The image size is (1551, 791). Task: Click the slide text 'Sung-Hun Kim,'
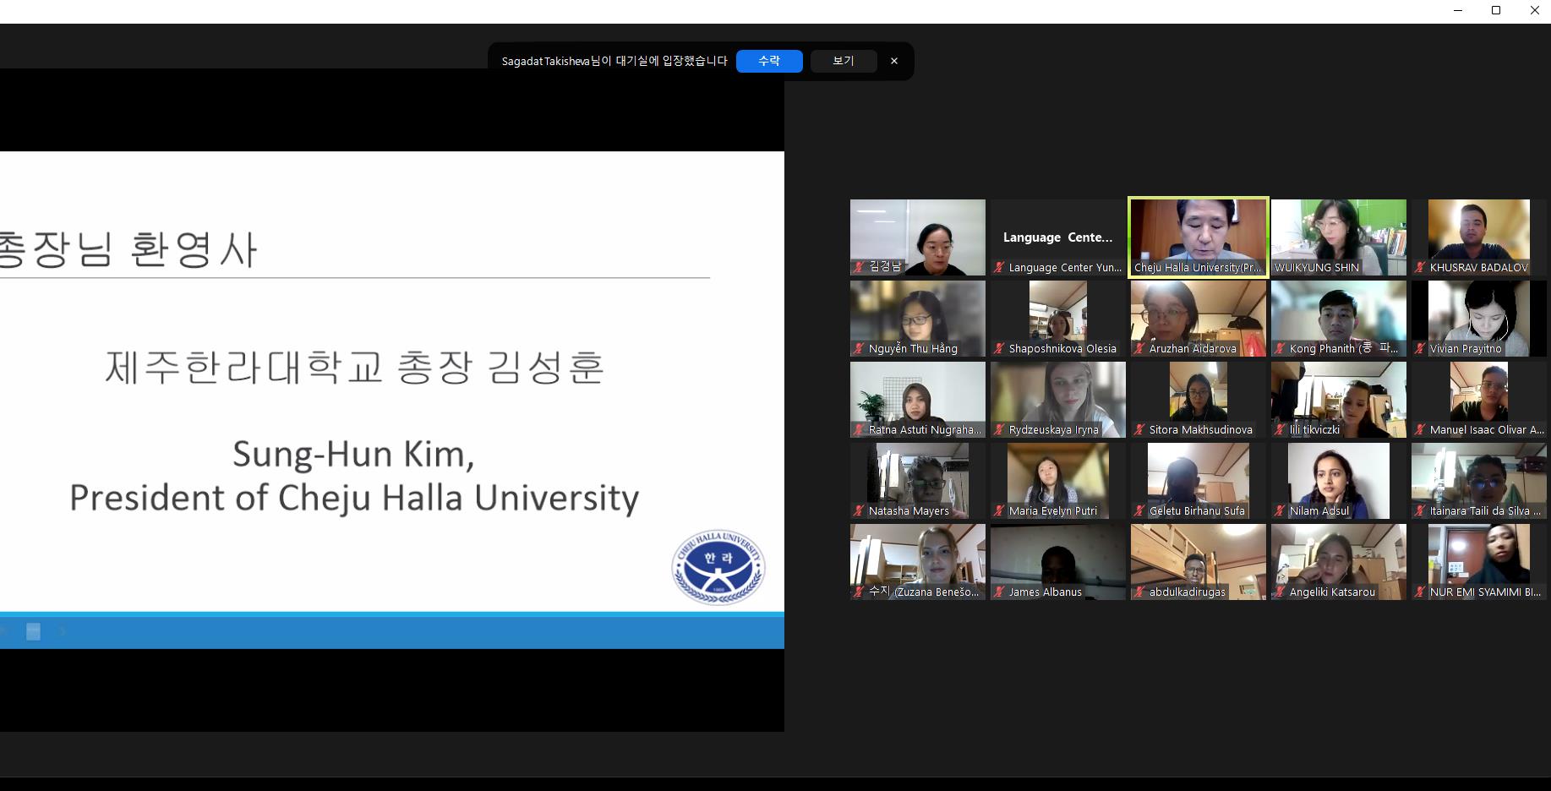354,455
